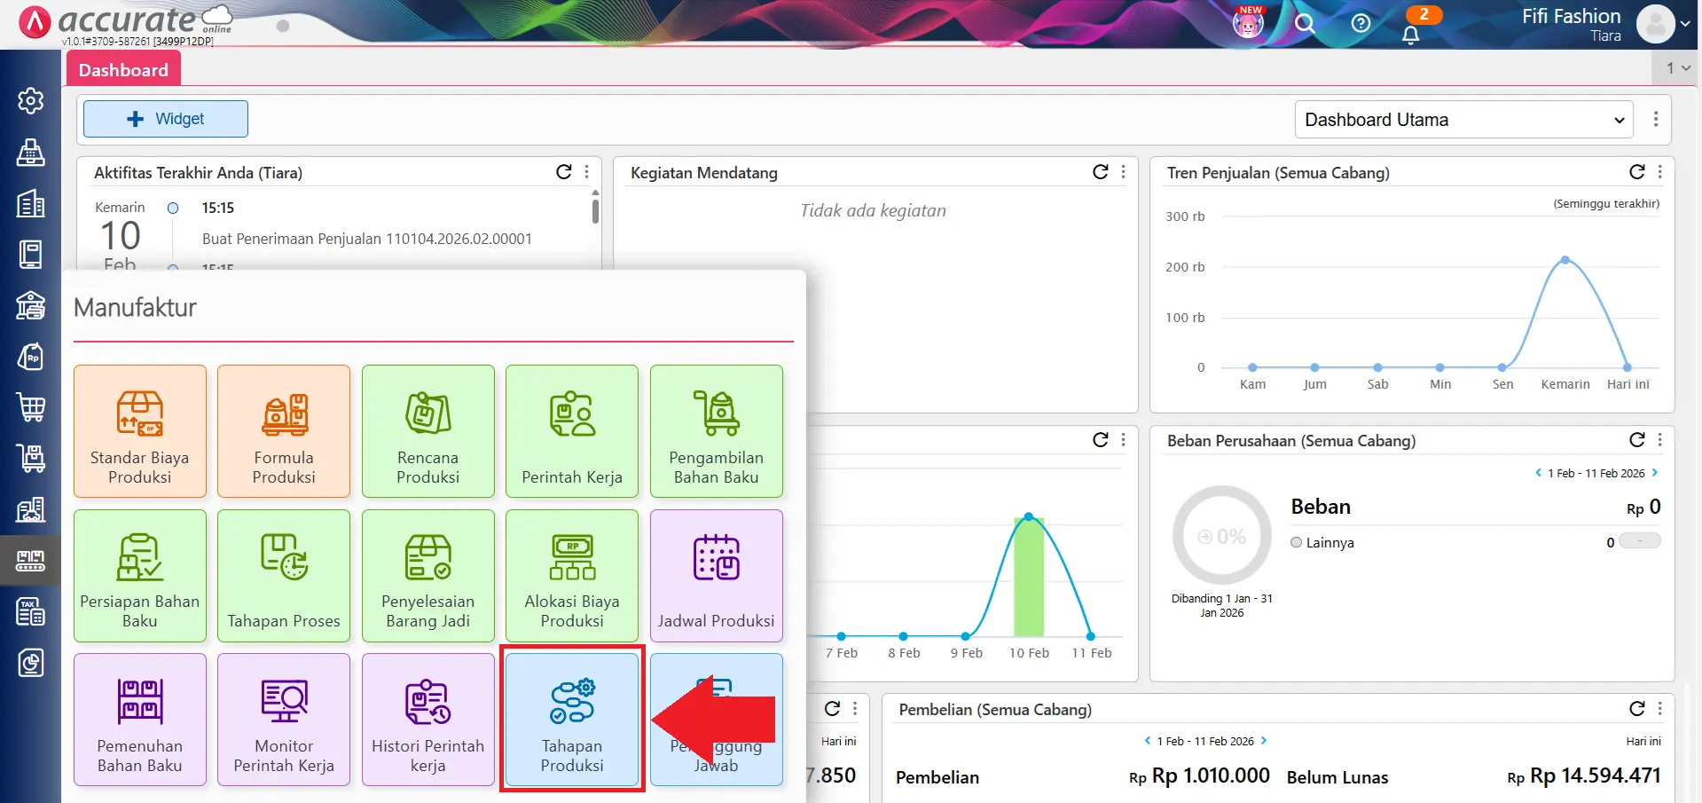Open the search magnifier in the header
Viewport: 1702px width, 803px height.
point(1305,24)
